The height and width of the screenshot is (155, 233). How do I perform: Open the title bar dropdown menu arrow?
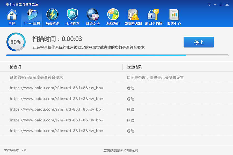point(209,5)
